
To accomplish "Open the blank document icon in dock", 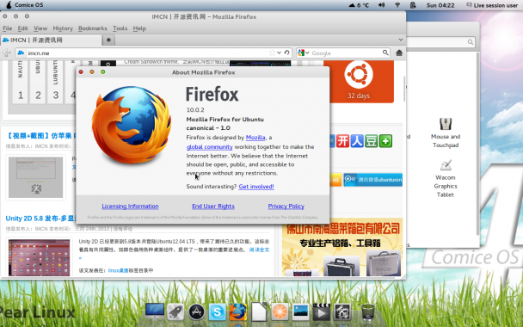I will [x=259, y=312].
